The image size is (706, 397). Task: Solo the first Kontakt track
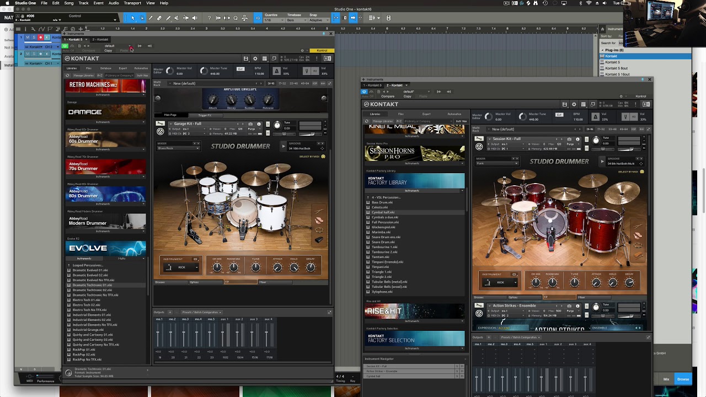(x=34, y=37)
